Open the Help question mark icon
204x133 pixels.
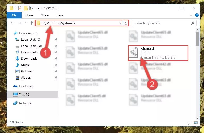[x=197, y=15]
